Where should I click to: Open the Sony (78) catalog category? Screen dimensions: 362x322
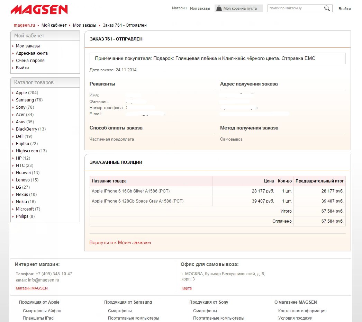click(25, 107)
